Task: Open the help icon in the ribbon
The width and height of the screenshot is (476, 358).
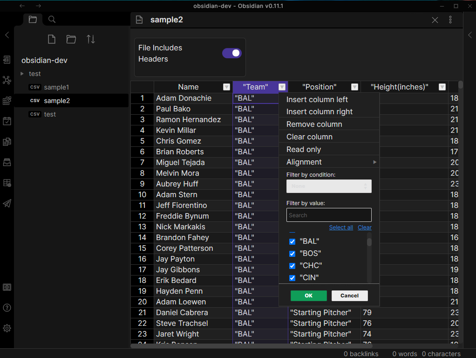Action: 7,308
